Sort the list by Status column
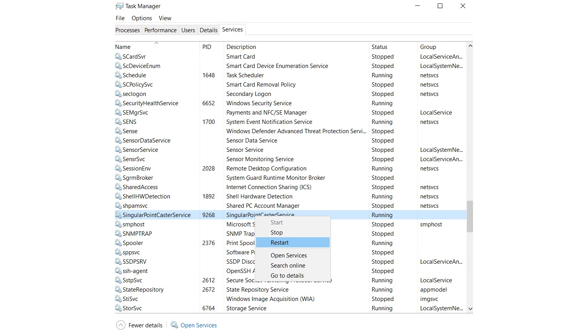The width and height of the screenshot is (588, 332). pyautogui.click(x=379, y=47)
